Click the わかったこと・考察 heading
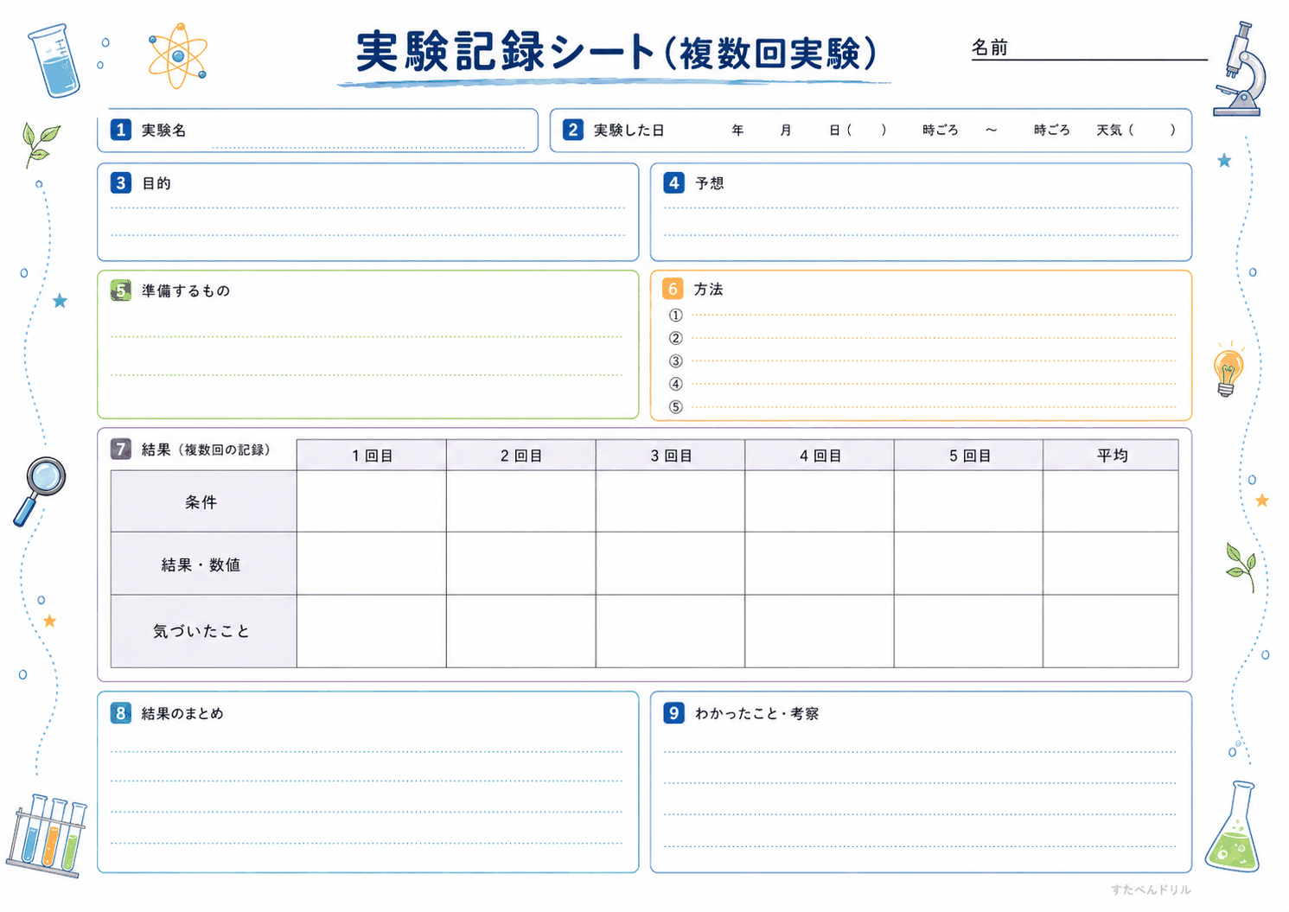The height and width of the screenshot is (912, 1289). (756, 714)
